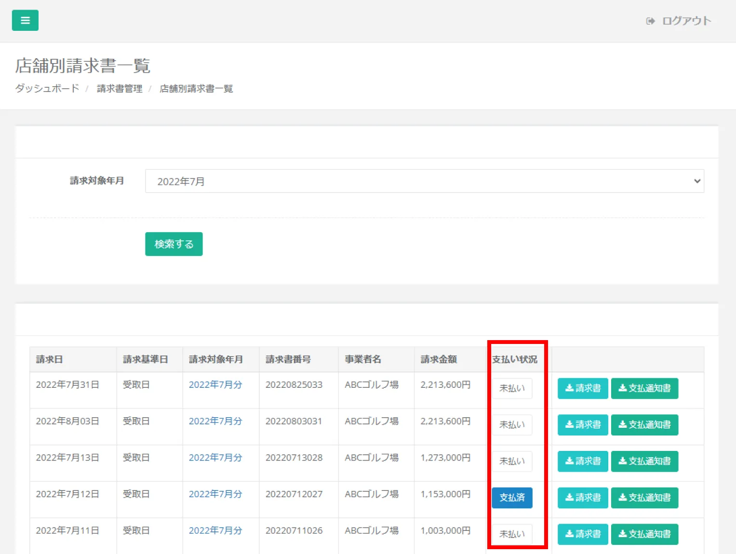
Task: Select amount 1,273,000円
Action: (445, 458)
